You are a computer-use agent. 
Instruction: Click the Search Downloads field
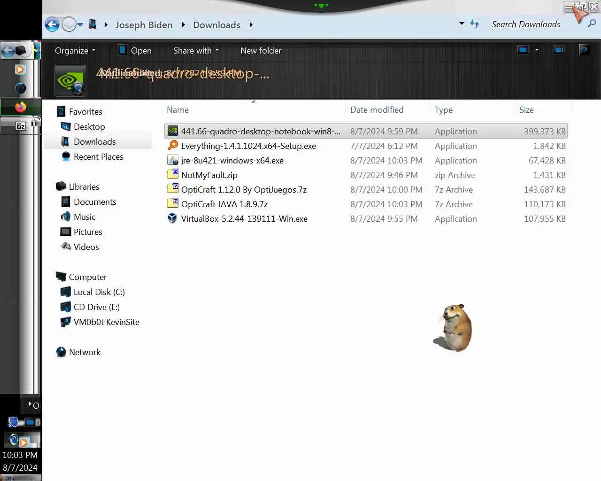pyautogui.click(x=526, y=24)
